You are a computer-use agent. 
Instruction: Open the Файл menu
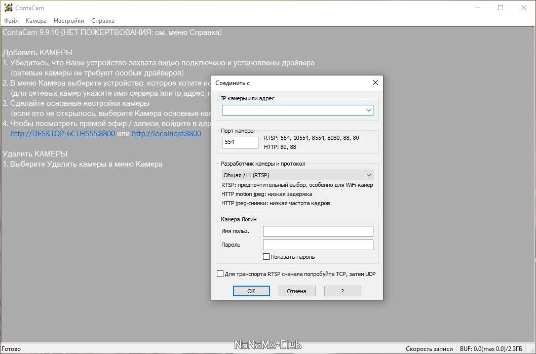11,21
